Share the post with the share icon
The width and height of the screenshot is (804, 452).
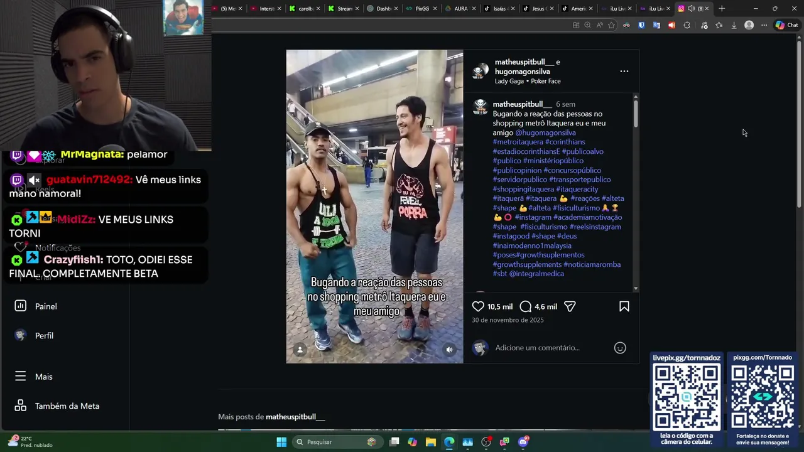click(570, 306)
